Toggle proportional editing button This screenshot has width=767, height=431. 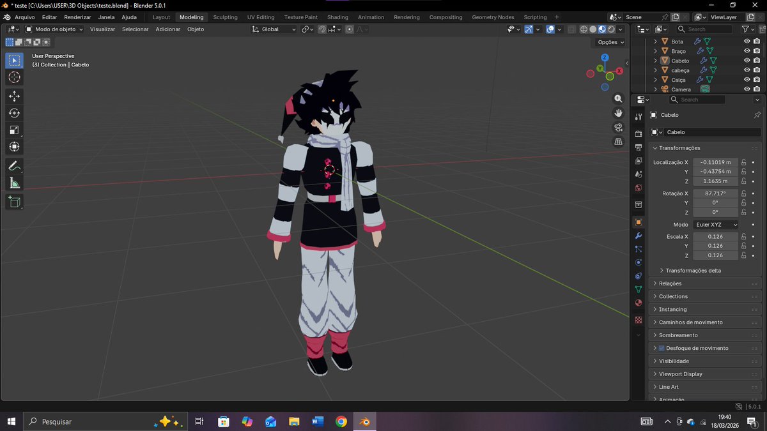tap(350, 29)
